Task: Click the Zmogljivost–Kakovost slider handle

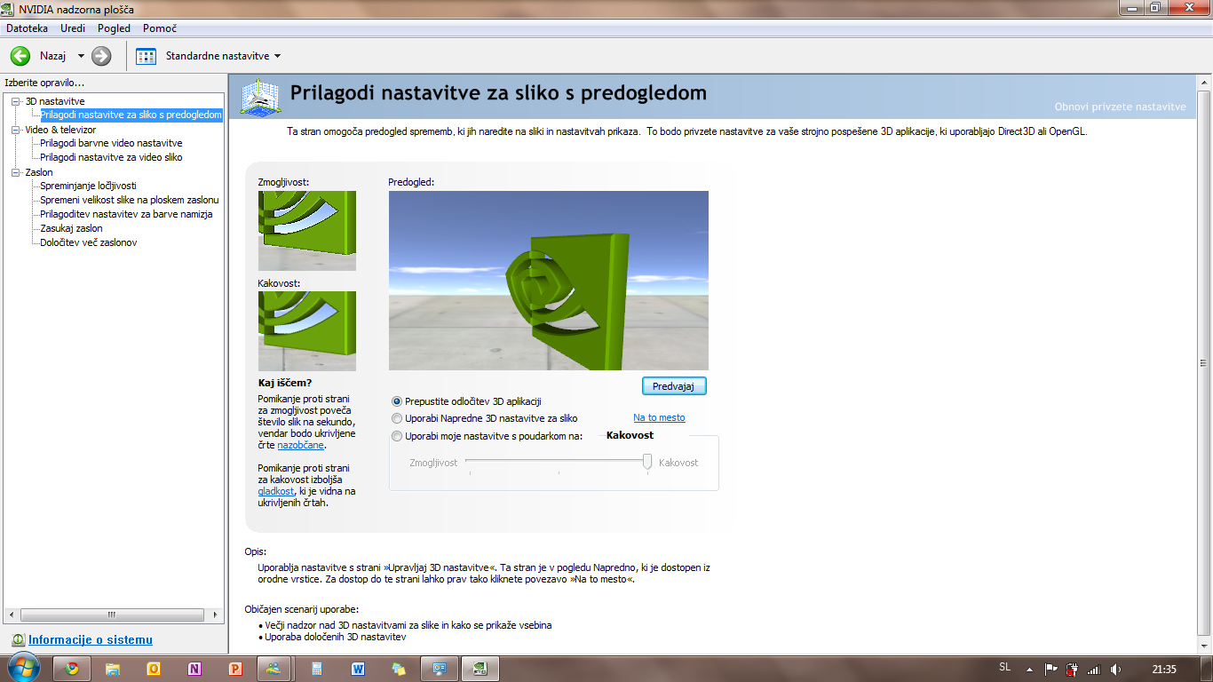Action: [x=647, y=461]
